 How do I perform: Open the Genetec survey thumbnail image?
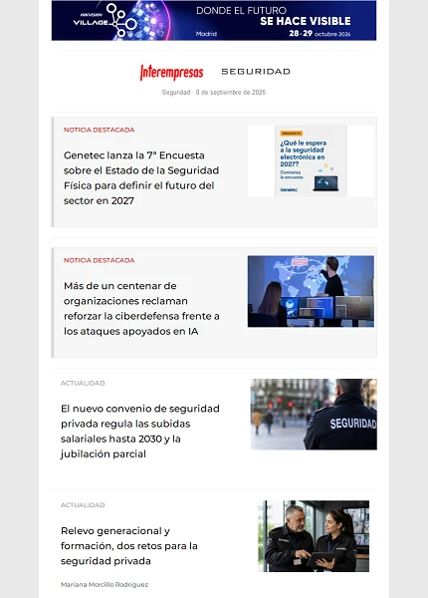[x=311, y=160]
